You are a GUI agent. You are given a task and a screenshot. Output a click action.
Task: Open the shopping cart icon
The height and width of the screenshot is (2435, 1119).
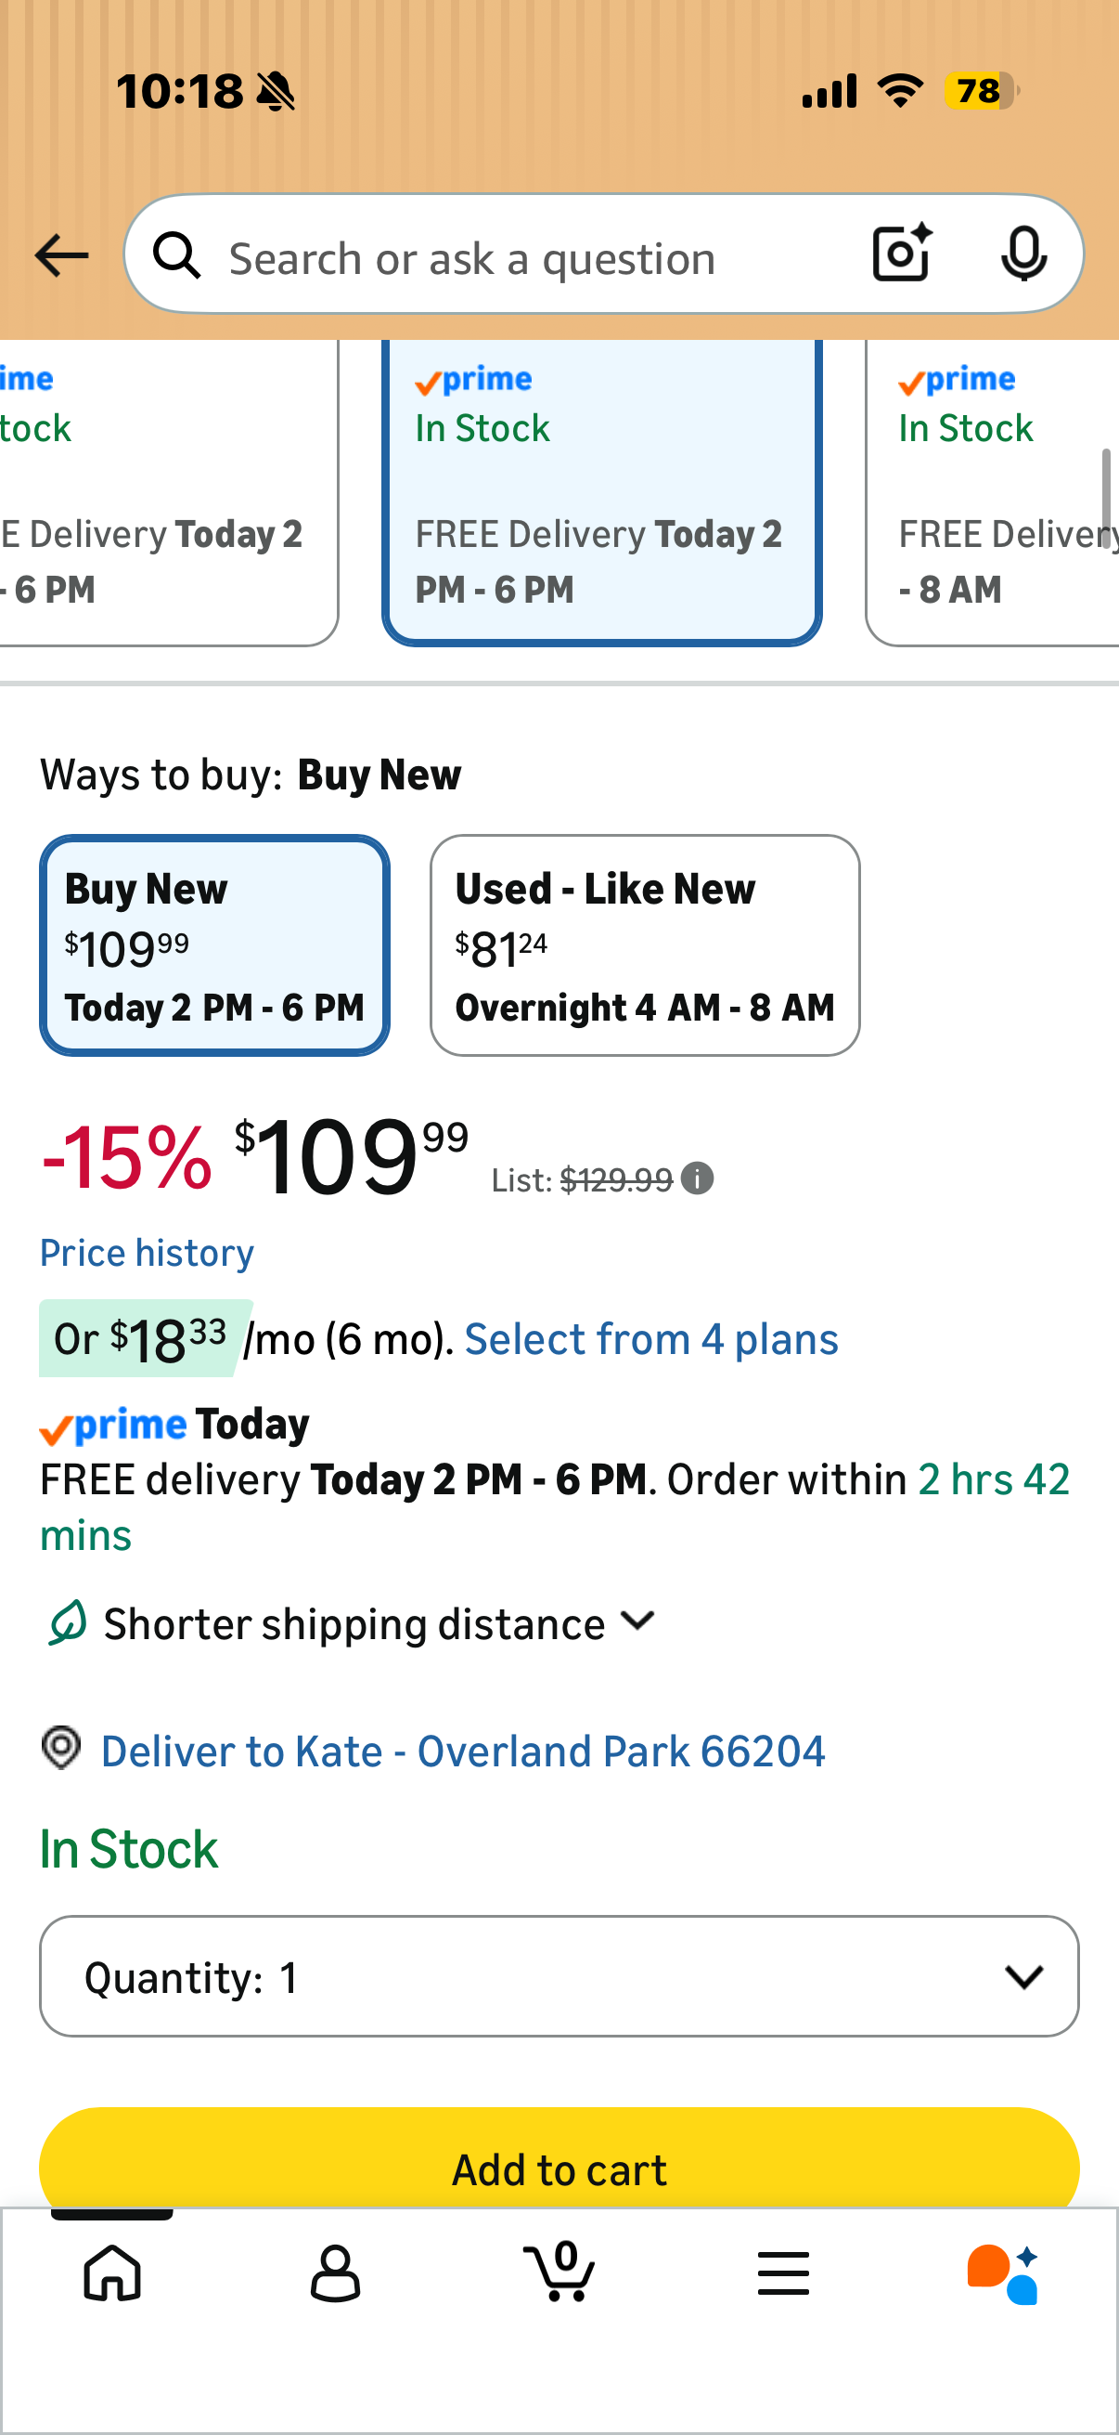(559, 2271)
